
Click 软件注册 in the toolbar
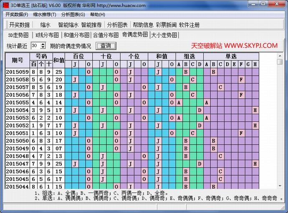(x=189, y=25)
